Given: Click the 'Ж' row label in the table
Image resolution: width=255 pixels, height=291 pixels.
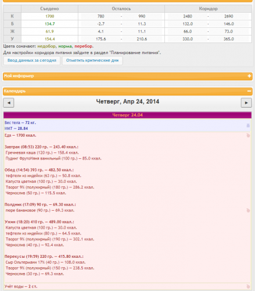Looking at the screenshot, I should [12, 31].
